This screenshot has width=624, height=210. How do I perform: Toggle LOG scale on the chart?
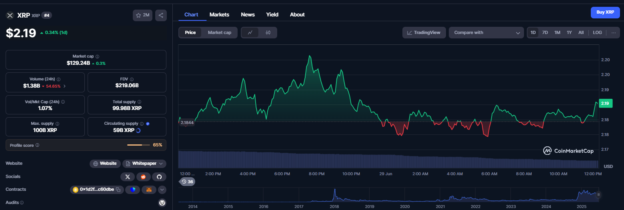597,32
